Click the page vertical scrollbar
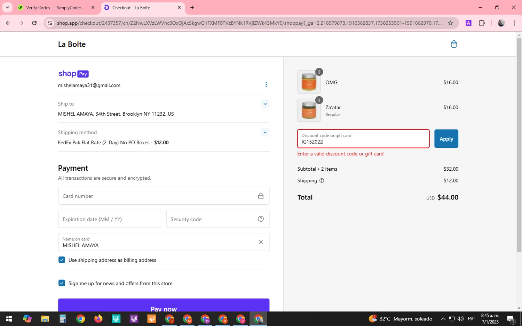Screen dimensions: 522x326 tap(519, 144)
